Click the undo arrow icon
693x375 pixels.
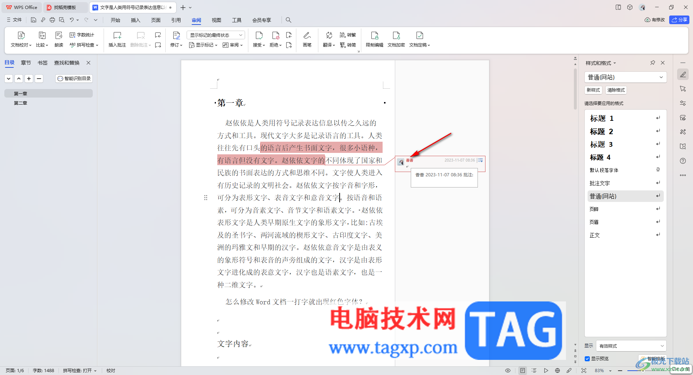pyautogui.click(x=72, y=20)
